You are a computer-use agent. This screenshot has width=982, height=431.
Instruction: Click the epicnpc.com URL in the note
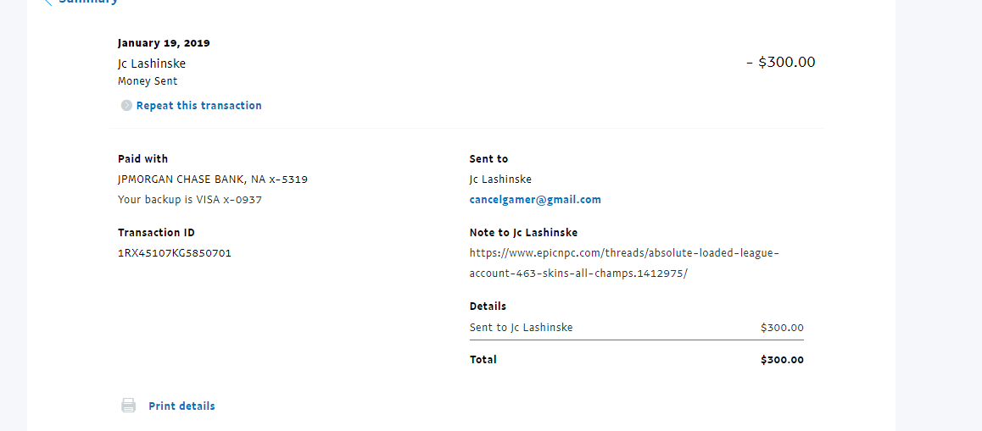coord(623,253)
